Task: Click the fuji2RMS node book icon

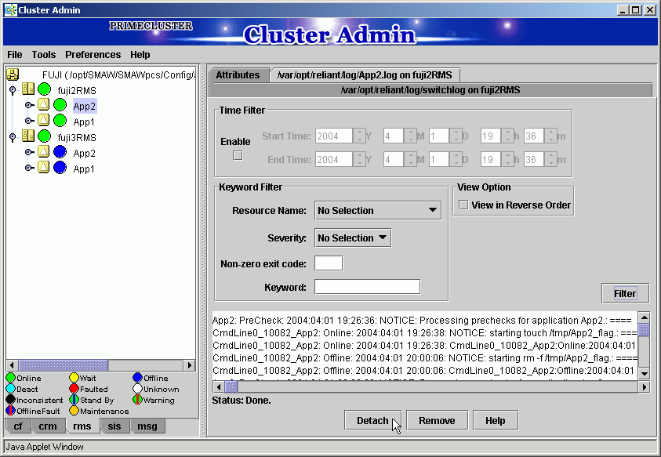Action: 28,89
